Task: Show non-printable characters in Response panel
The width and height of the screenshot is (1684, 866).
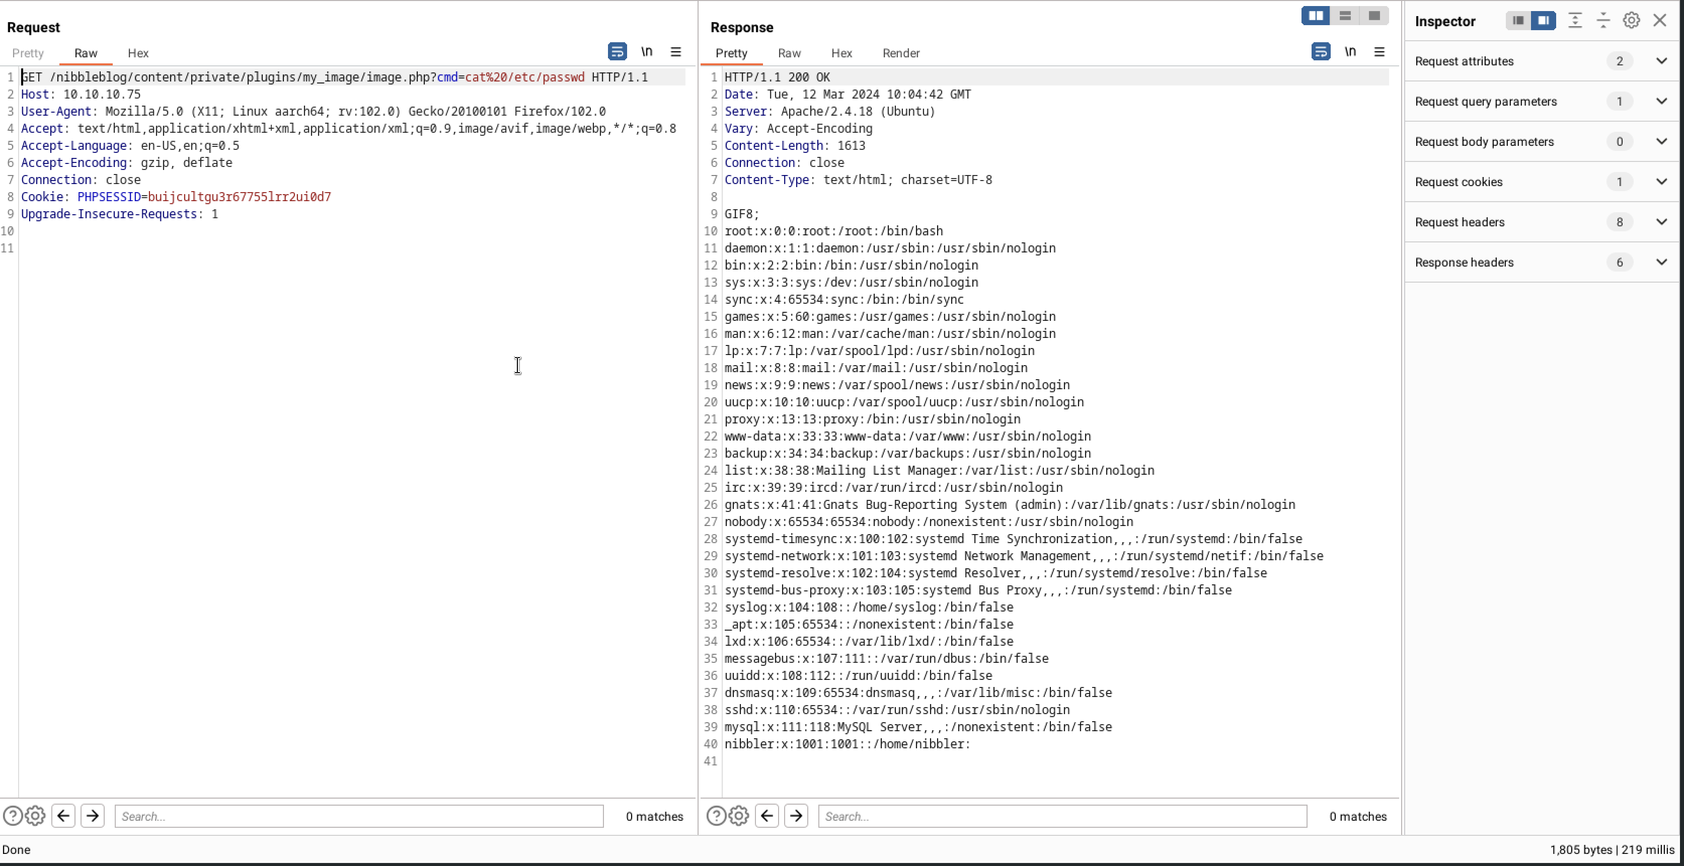Action: (1350, 52)
